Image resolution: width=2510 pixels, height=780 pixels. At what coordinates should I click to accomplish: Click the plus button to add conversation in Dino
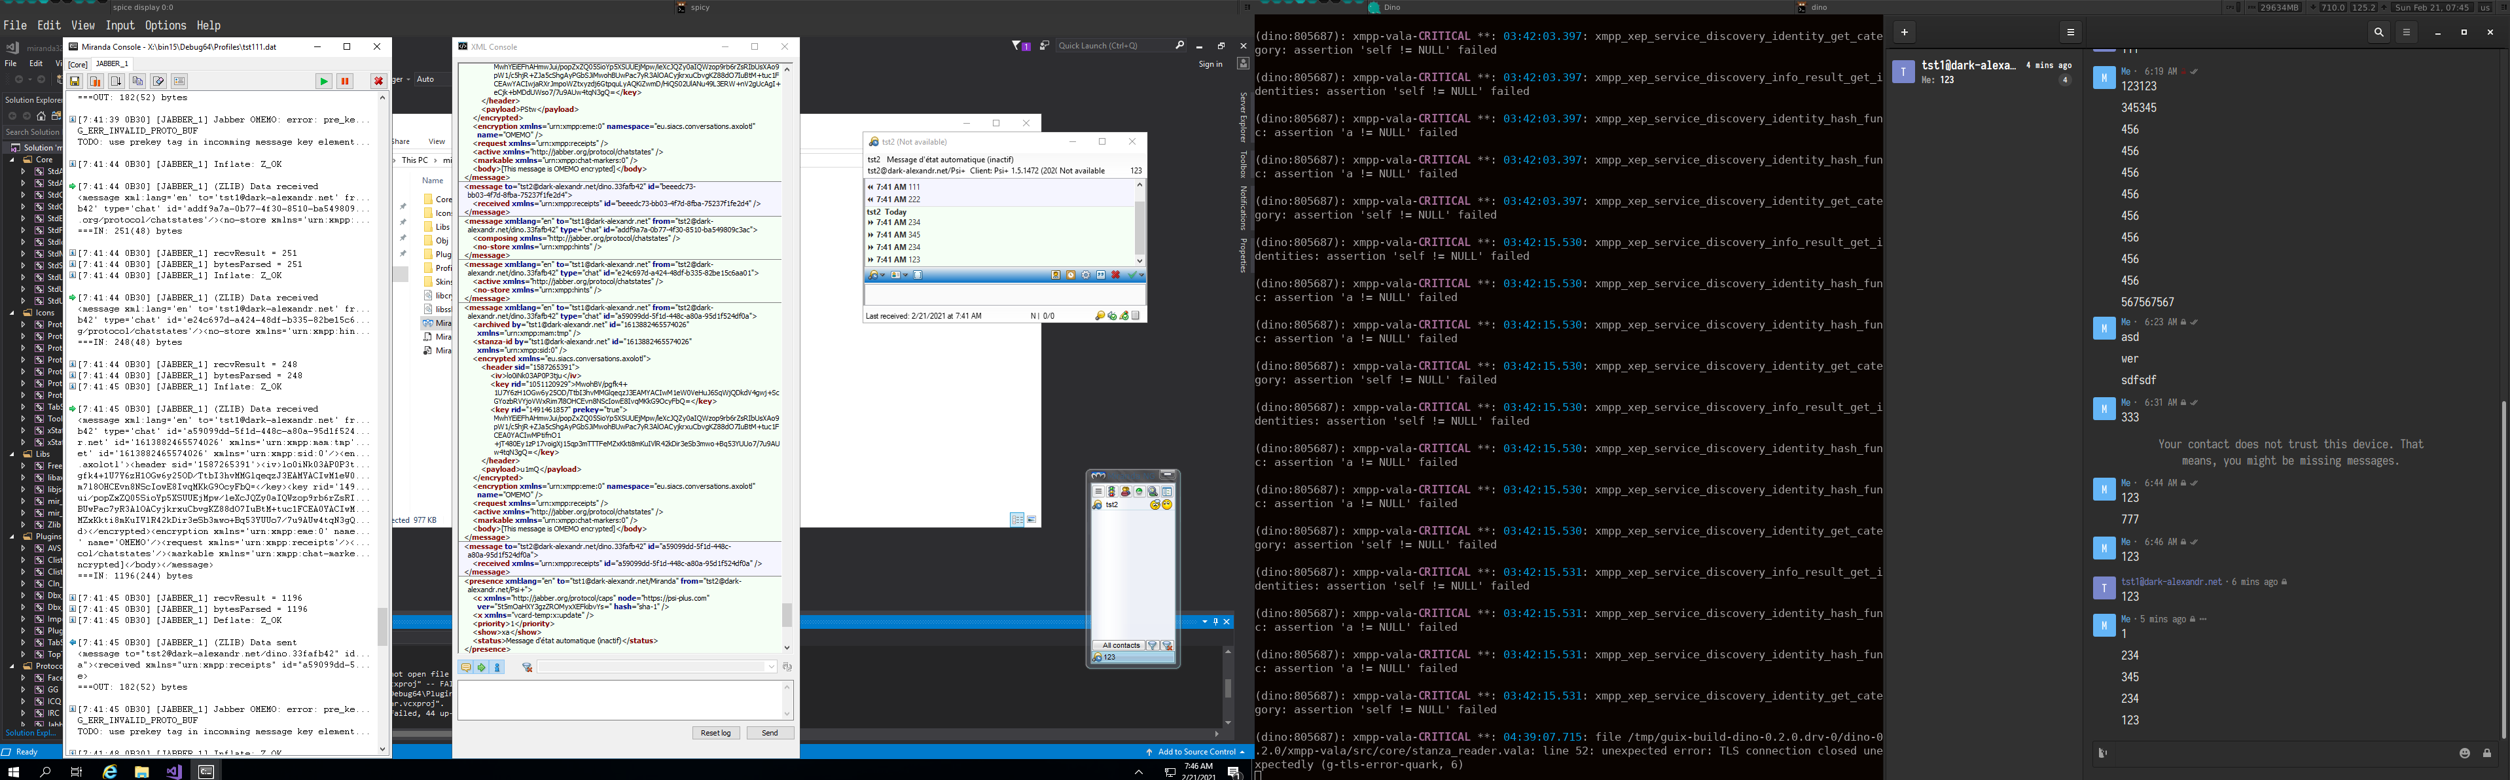1904,32
